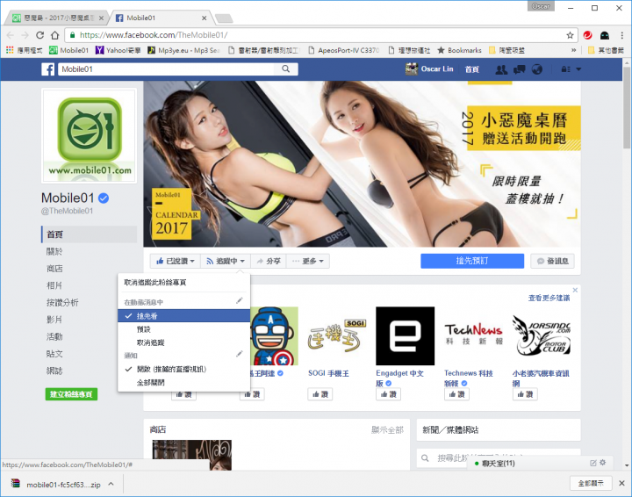Bookmark this page with the star icon
Viewport: 632px width, 497px height.
570,35
